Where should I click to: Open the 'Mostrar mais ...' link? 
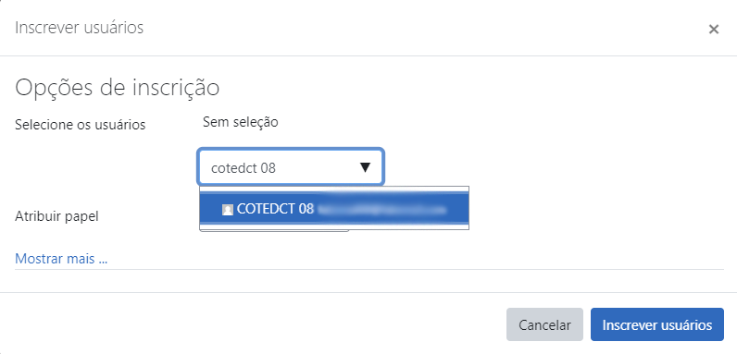[x=61, y=258]
